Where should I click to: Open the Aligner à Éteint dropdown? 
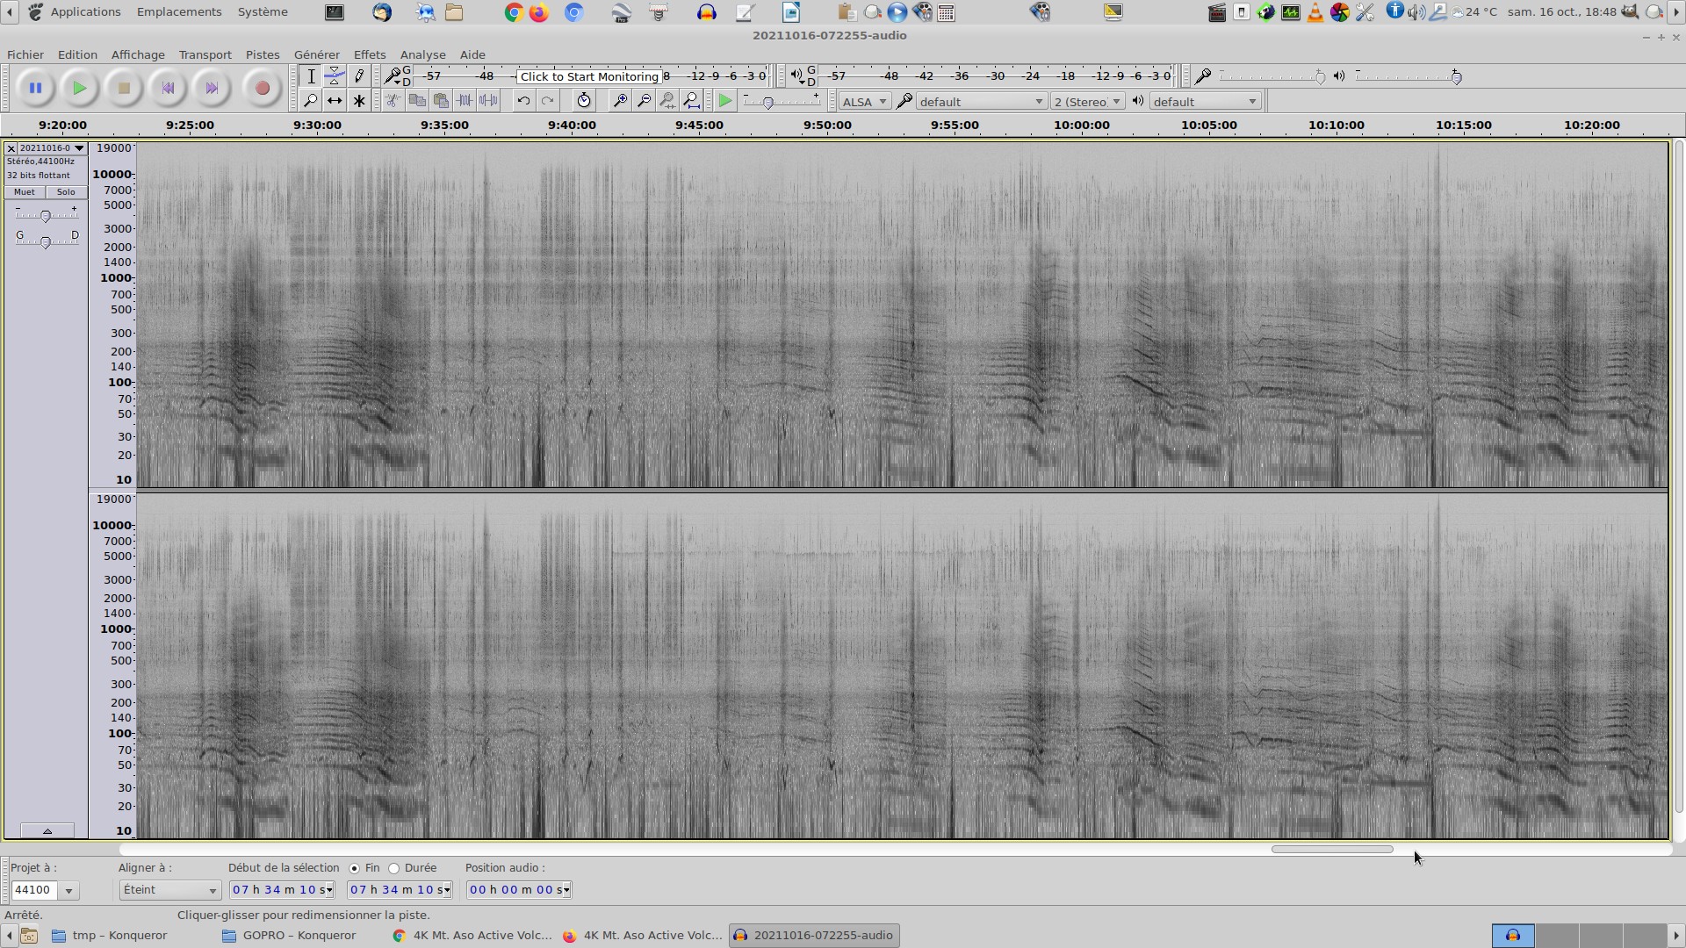(x=169, y=890)
